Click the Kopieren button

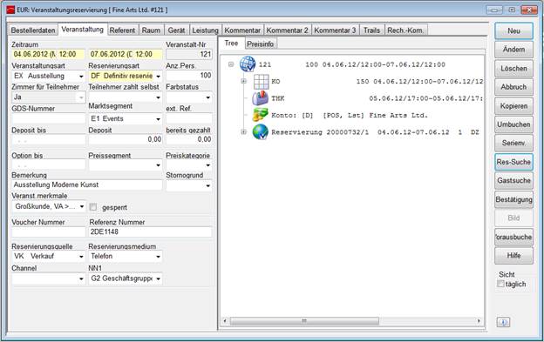tap(513, 106)
